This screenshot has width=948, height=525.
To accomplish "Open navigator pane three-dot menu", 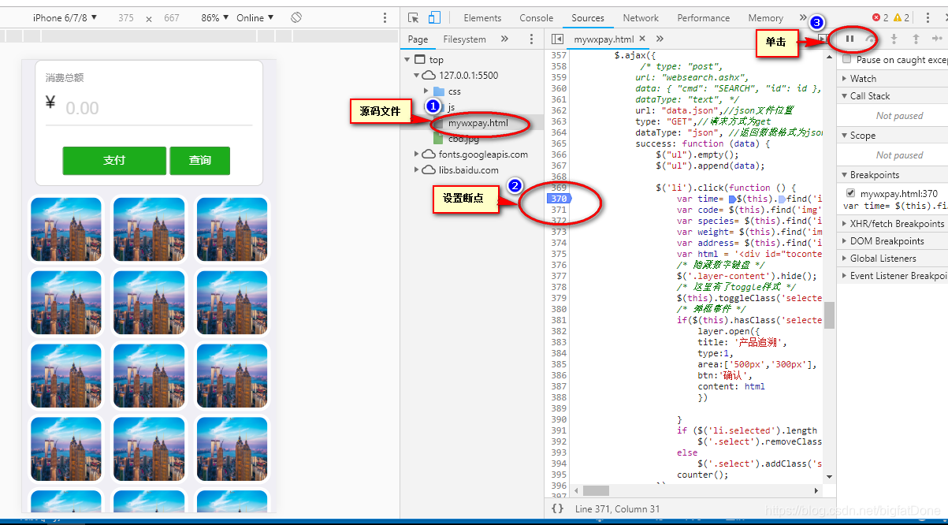I will (531, 39).
